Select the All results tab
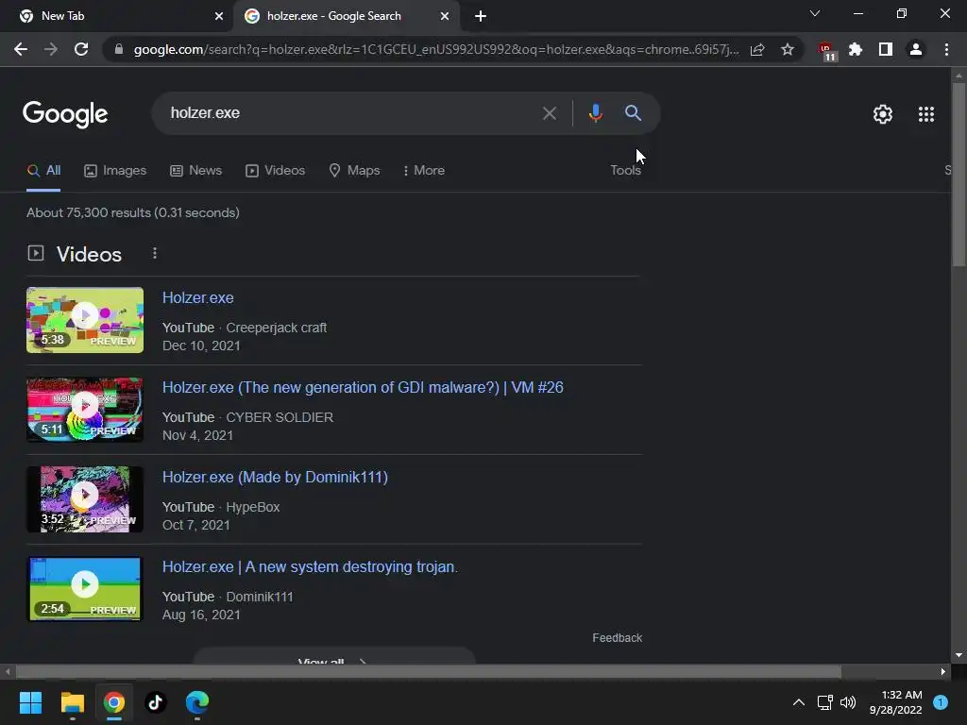 (x=43, y=170)
